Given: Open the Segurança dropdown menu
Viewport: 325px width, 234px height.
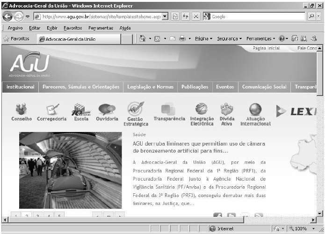Looking at the screenshot, I should [229, 39].
